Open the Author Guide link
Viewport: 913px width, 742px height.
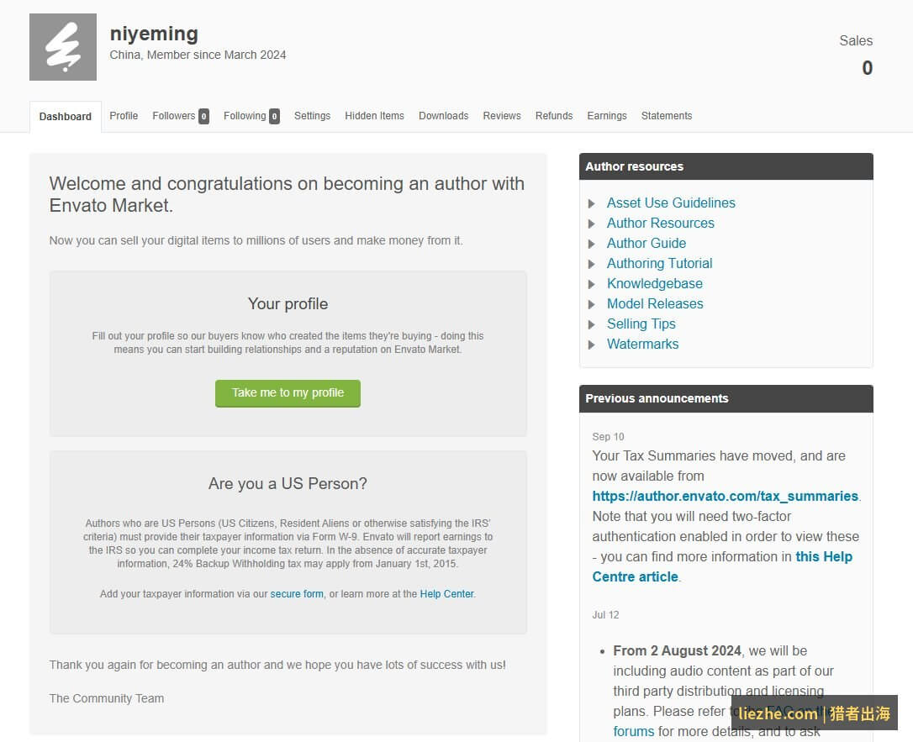pyautogui.click(x=646, y=243)
